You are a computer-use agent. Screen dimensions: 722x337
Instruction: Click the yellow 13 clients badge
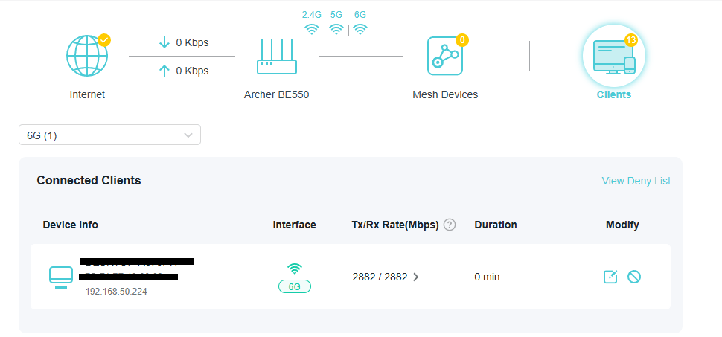(x=630, y=40)
